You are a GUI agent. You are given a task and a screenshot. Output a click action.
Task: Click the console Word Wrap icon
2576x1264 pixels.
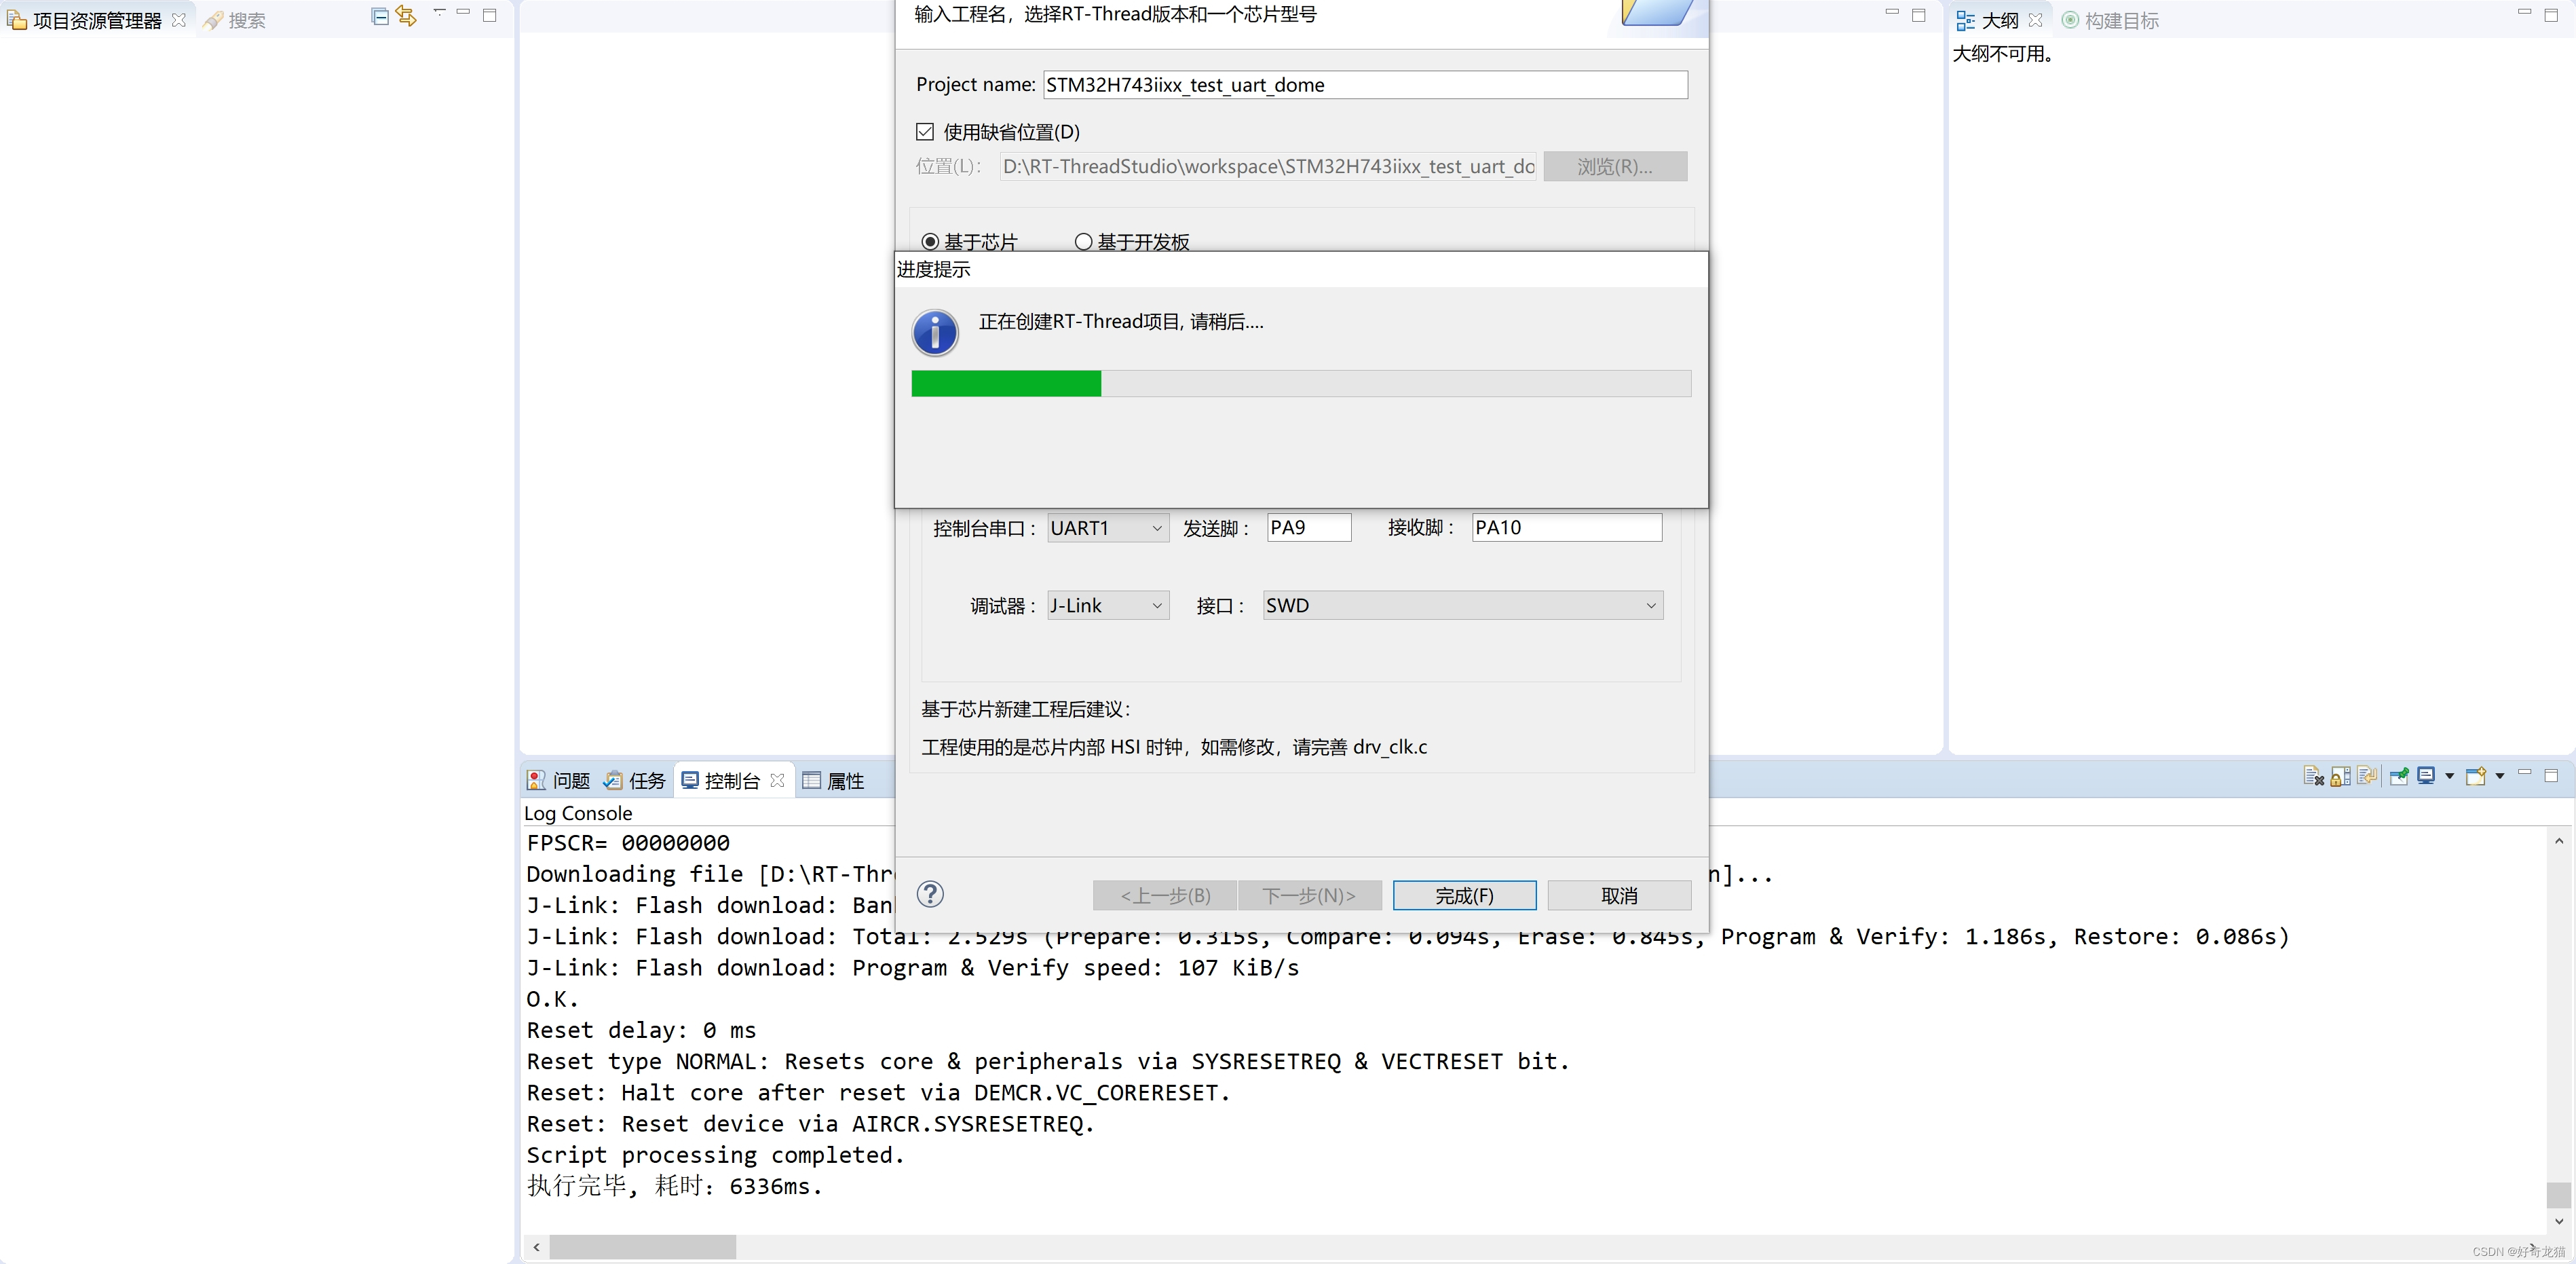coord(2367,776)
